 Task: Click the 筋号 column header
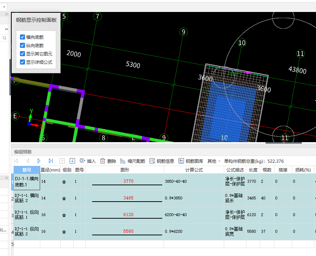click(x=27, y=170)
